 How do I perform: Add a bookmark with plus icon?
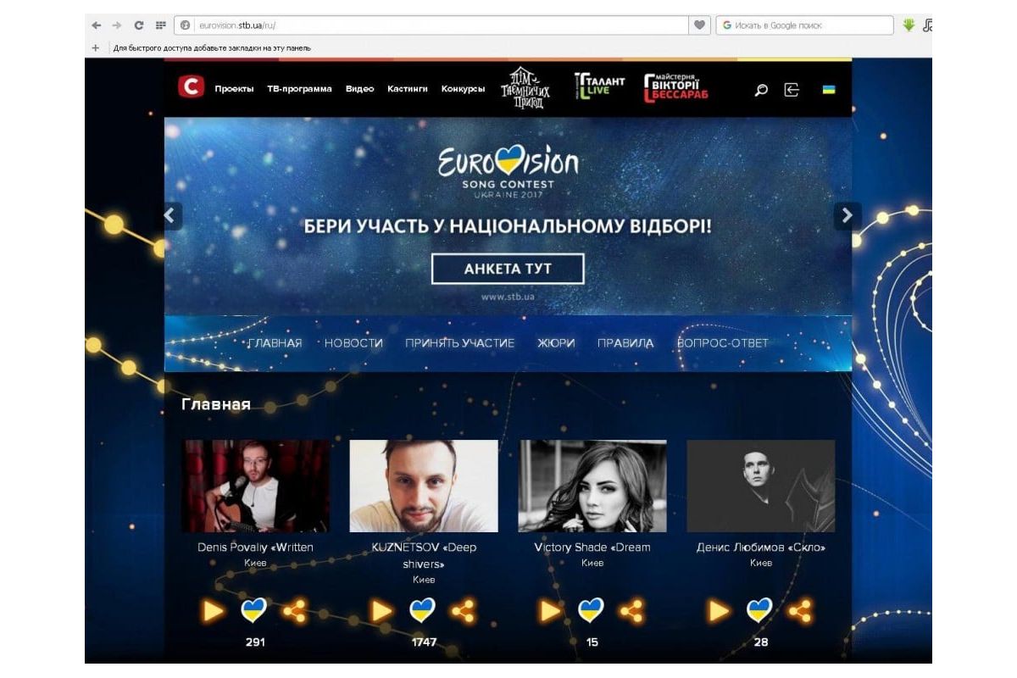(96, 48)
